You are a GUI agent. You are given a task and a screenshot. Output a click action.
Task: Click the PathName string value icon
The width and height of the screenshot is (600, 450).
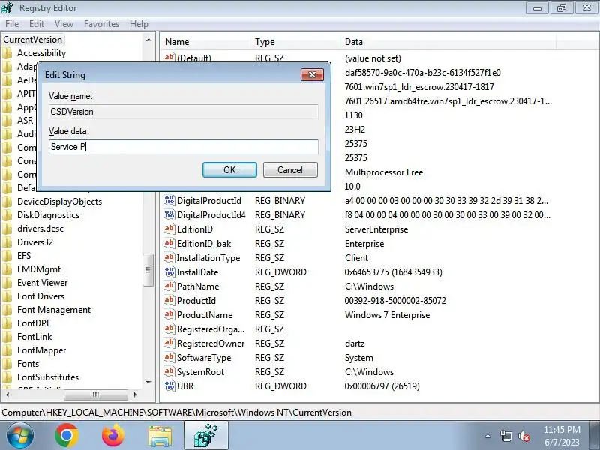tap(169, 286)
